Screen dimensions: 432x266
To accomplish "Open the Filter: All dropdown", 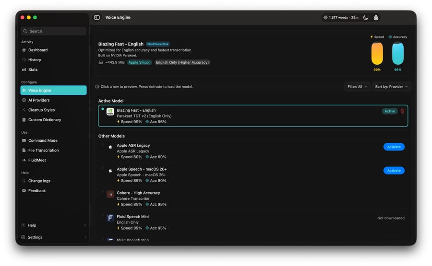I will (357, 87).
